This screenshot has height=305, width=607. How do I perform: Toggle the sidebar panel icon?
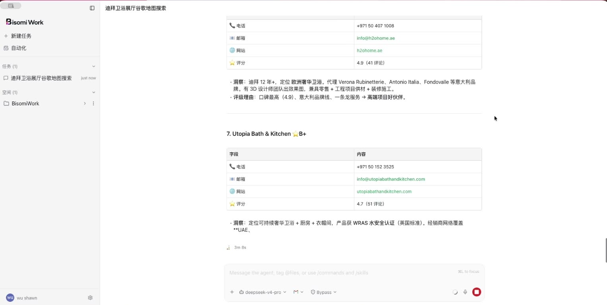point(92,8)
